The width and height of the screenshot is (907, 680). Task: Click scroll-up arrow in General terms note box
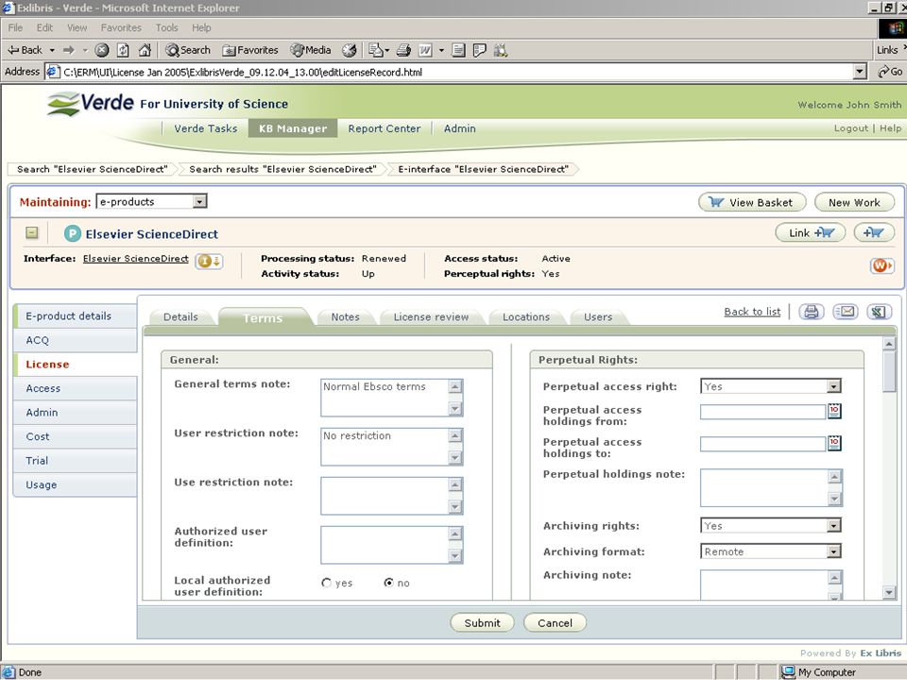[455, 386]
